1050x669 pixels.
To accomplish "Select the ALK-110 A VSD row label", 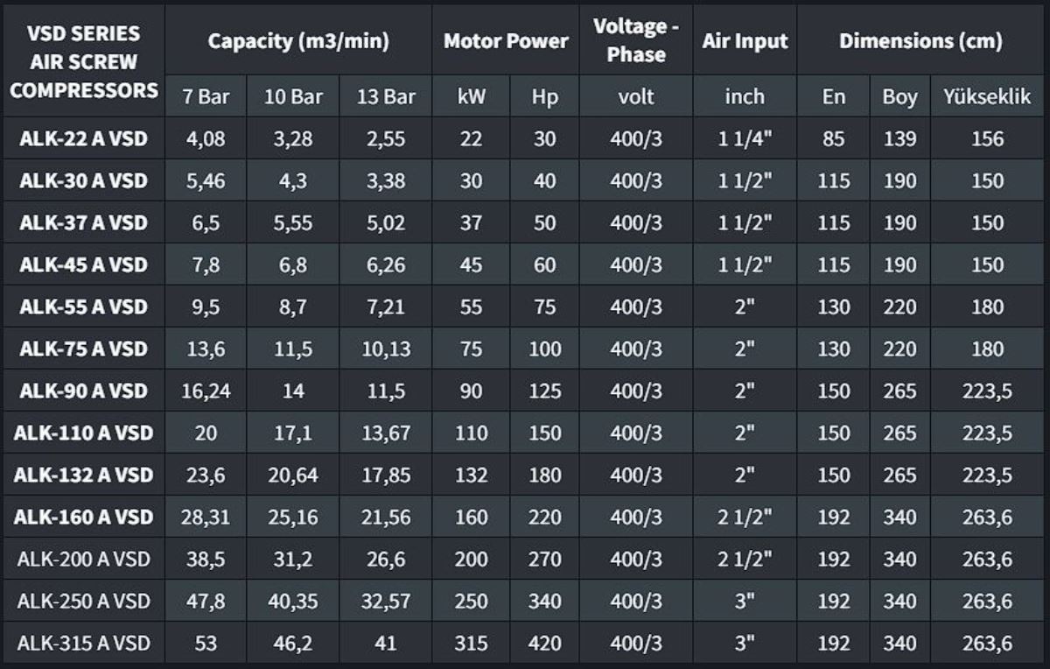I will click(84, 433).
